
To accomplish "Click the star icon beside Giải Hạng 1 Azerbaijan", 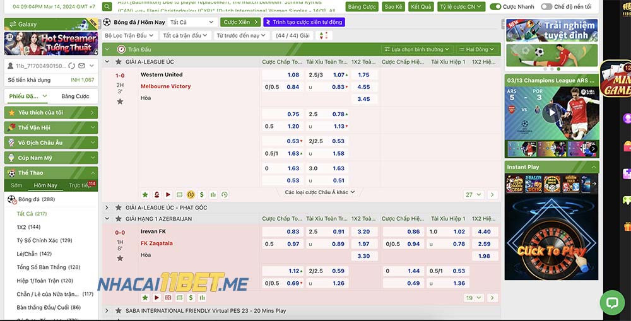I will pyautogui.click(x=118, y=219).
